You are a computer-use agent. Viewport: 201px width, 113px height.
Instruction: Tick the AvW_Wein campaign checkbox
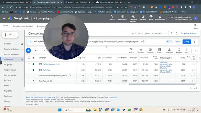(x=29, y=70)
